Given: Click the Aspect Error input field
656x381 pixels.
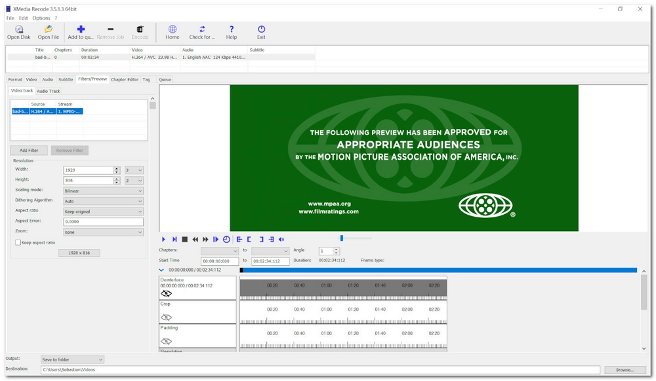Looking at the screenshot, I should pyautogui.click(x=103, y=221).
